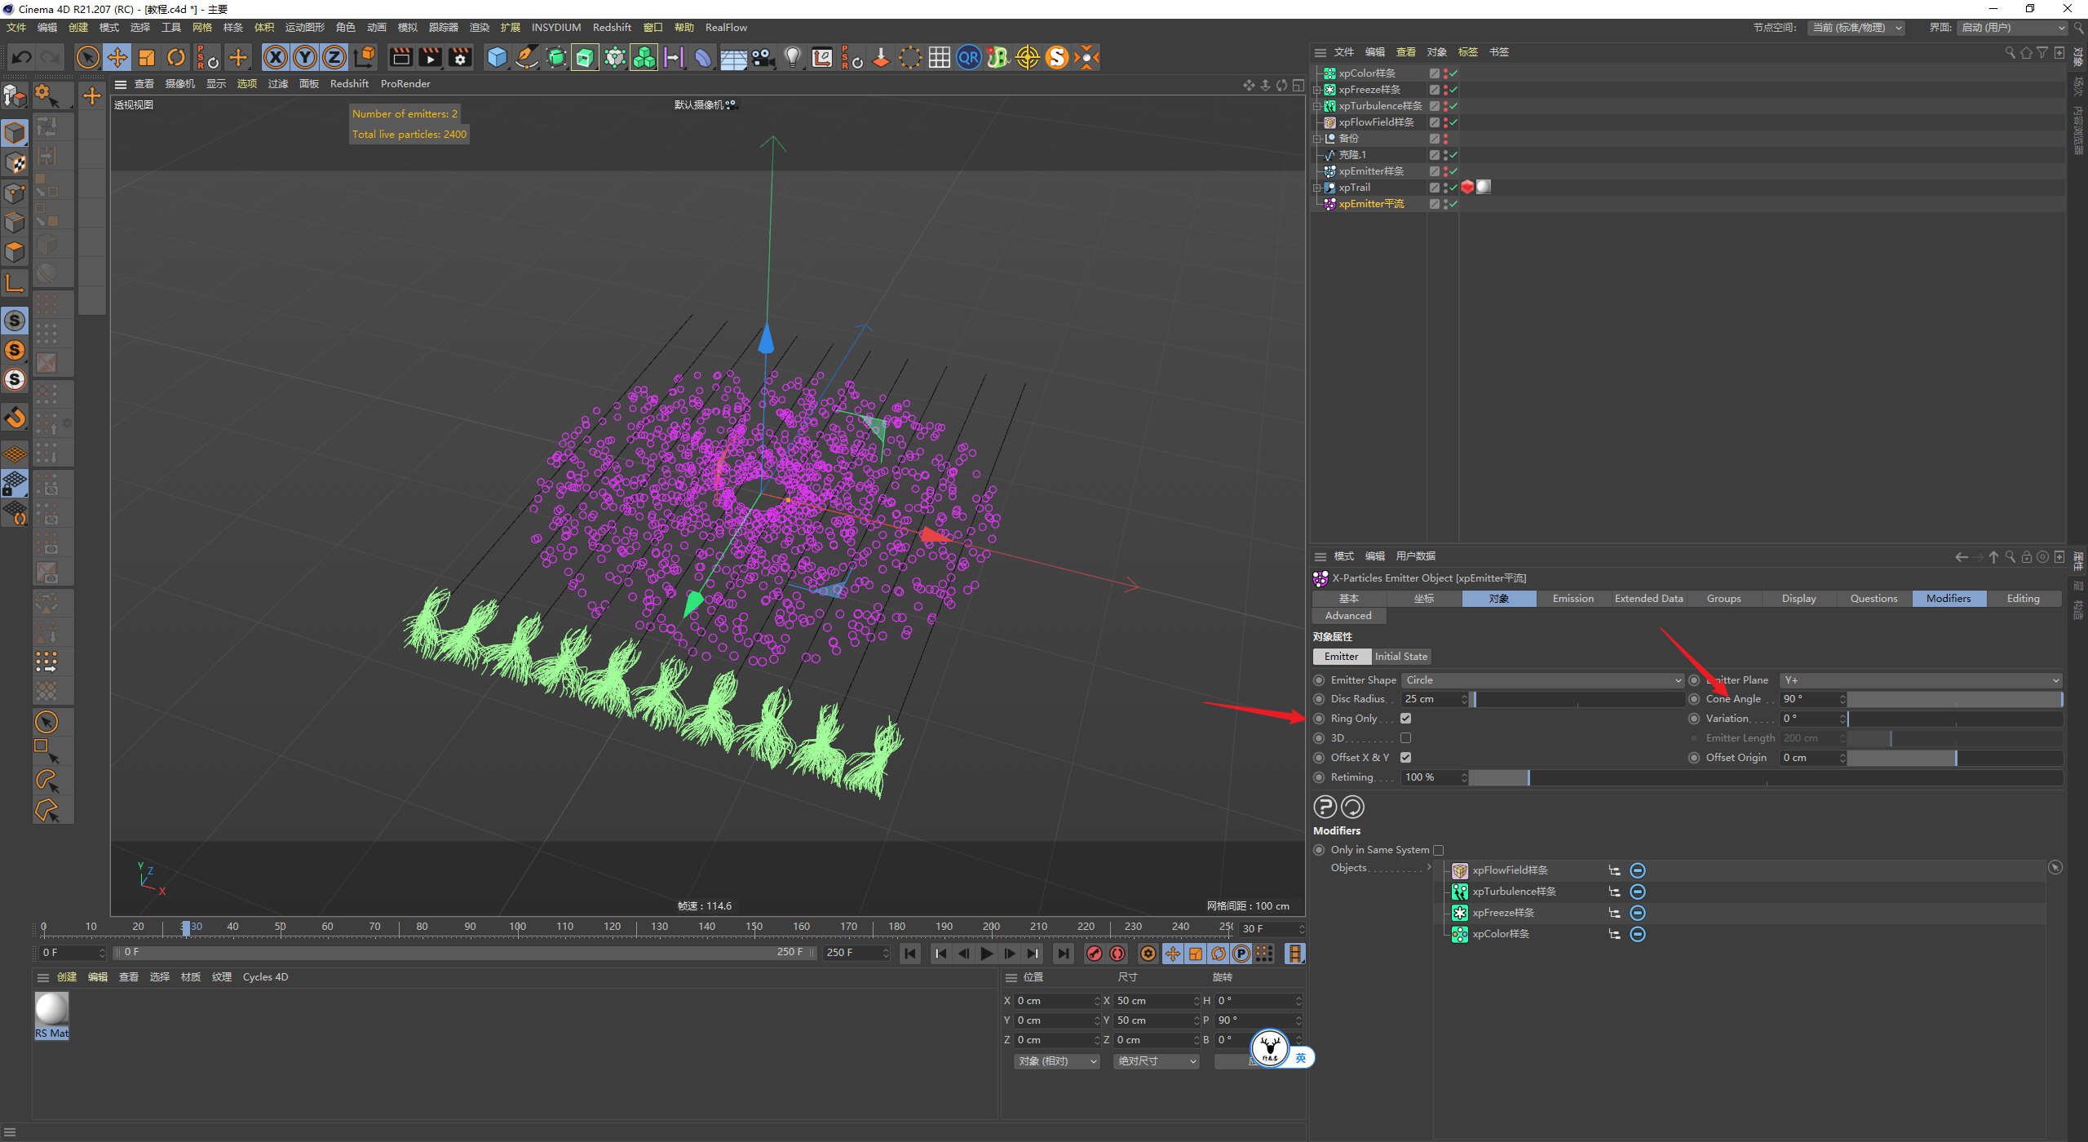Uncheck the Ring Only checkbox
Image resolution: width=2088 pixels, height=1142 pixels.
tap(1405, 719)
